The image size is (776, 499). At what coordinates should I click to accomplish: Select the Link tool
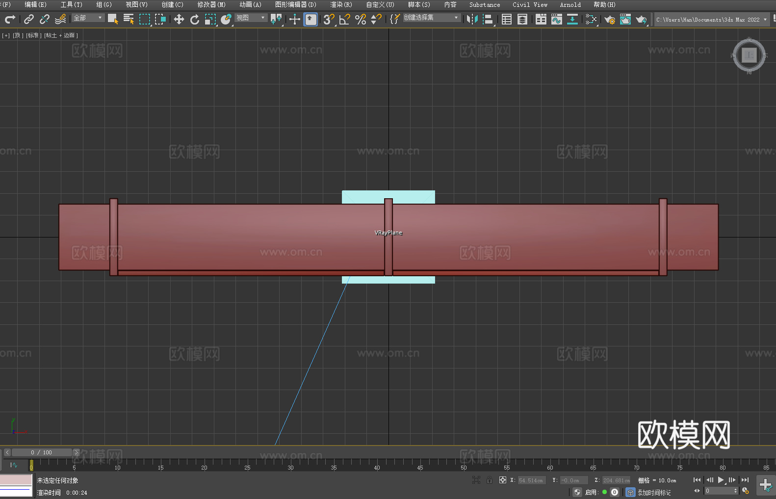pos(29,19)
